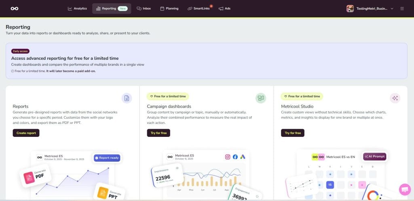The image size is (414, 201).
Task: Click the line chart card in Studio preview
Action: coord(302,186)
